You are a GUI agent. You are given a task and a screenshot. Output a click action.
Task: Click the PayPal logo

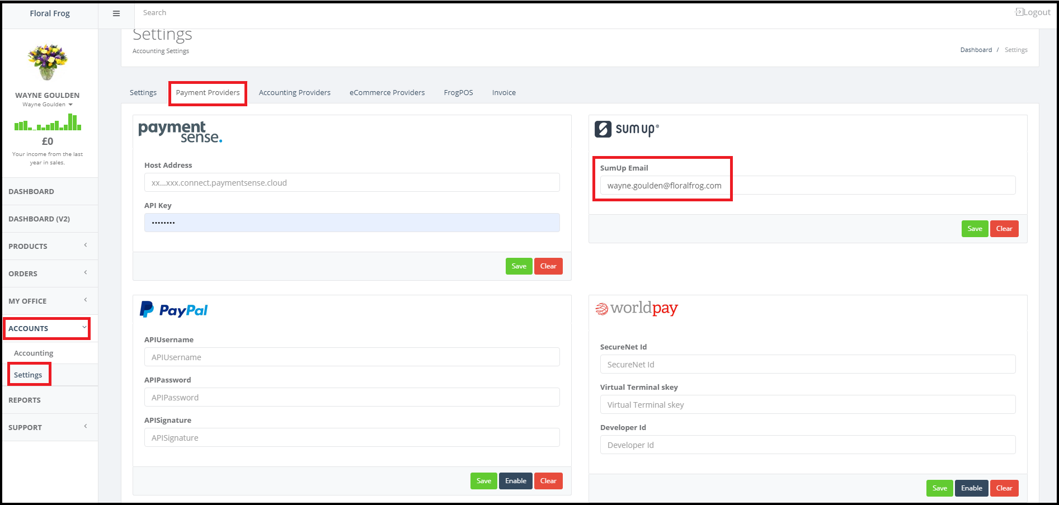point(173,309)
